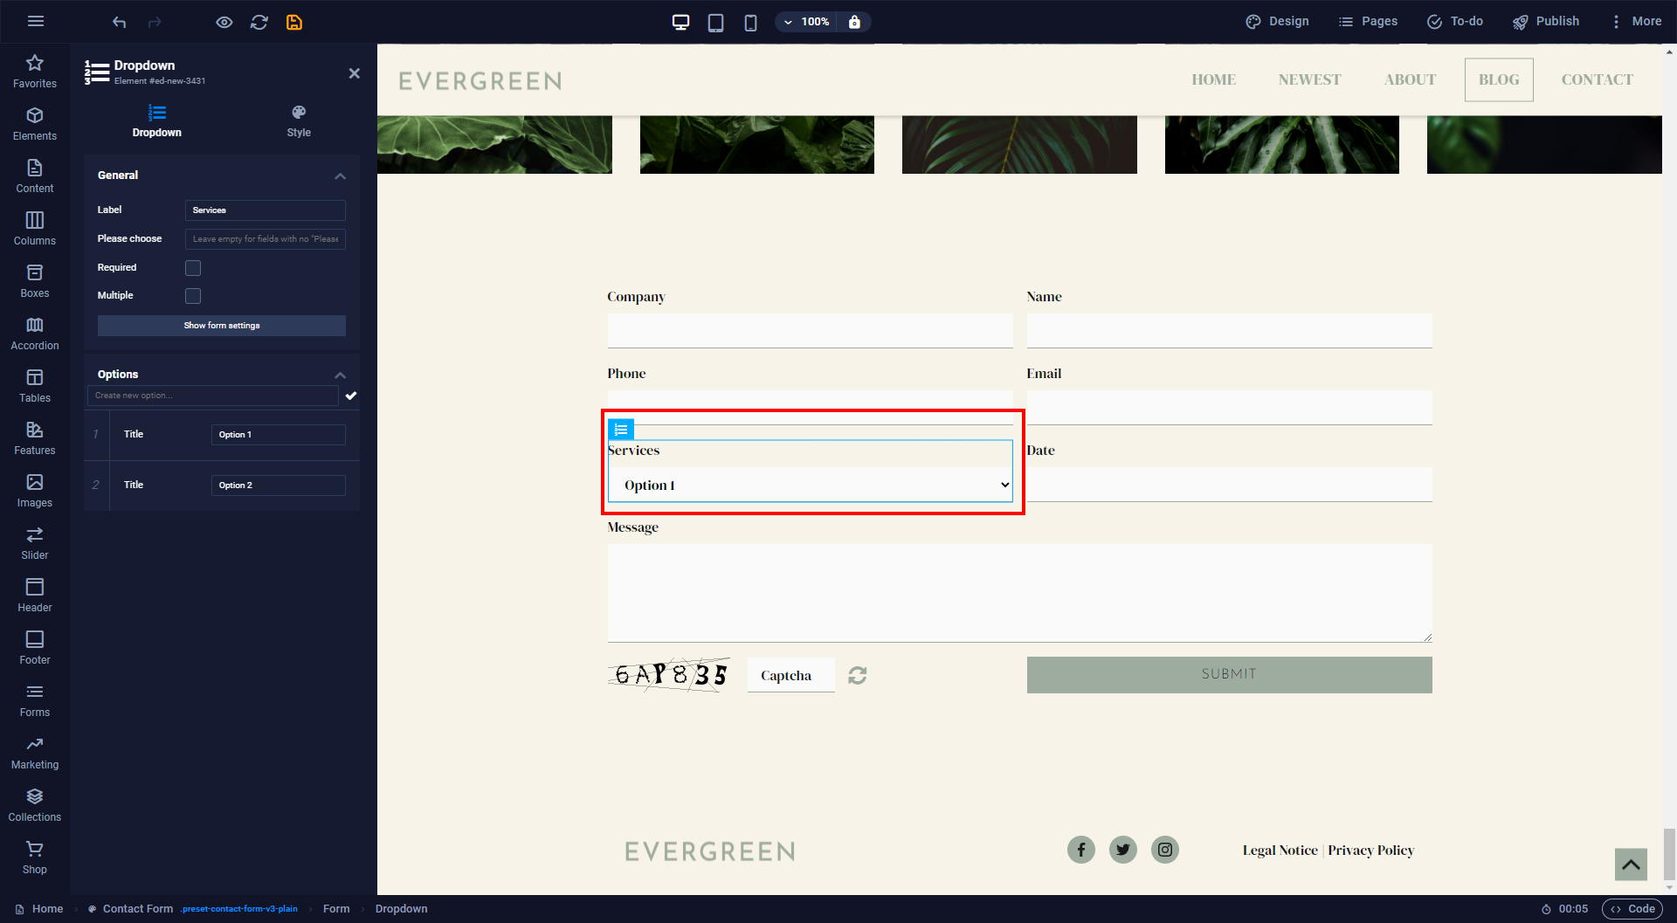Open preview with the eye icon

[x=224, y=22]
